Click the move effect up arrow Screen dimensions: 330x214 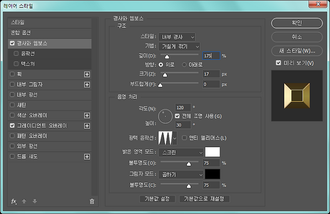[24, 201]
